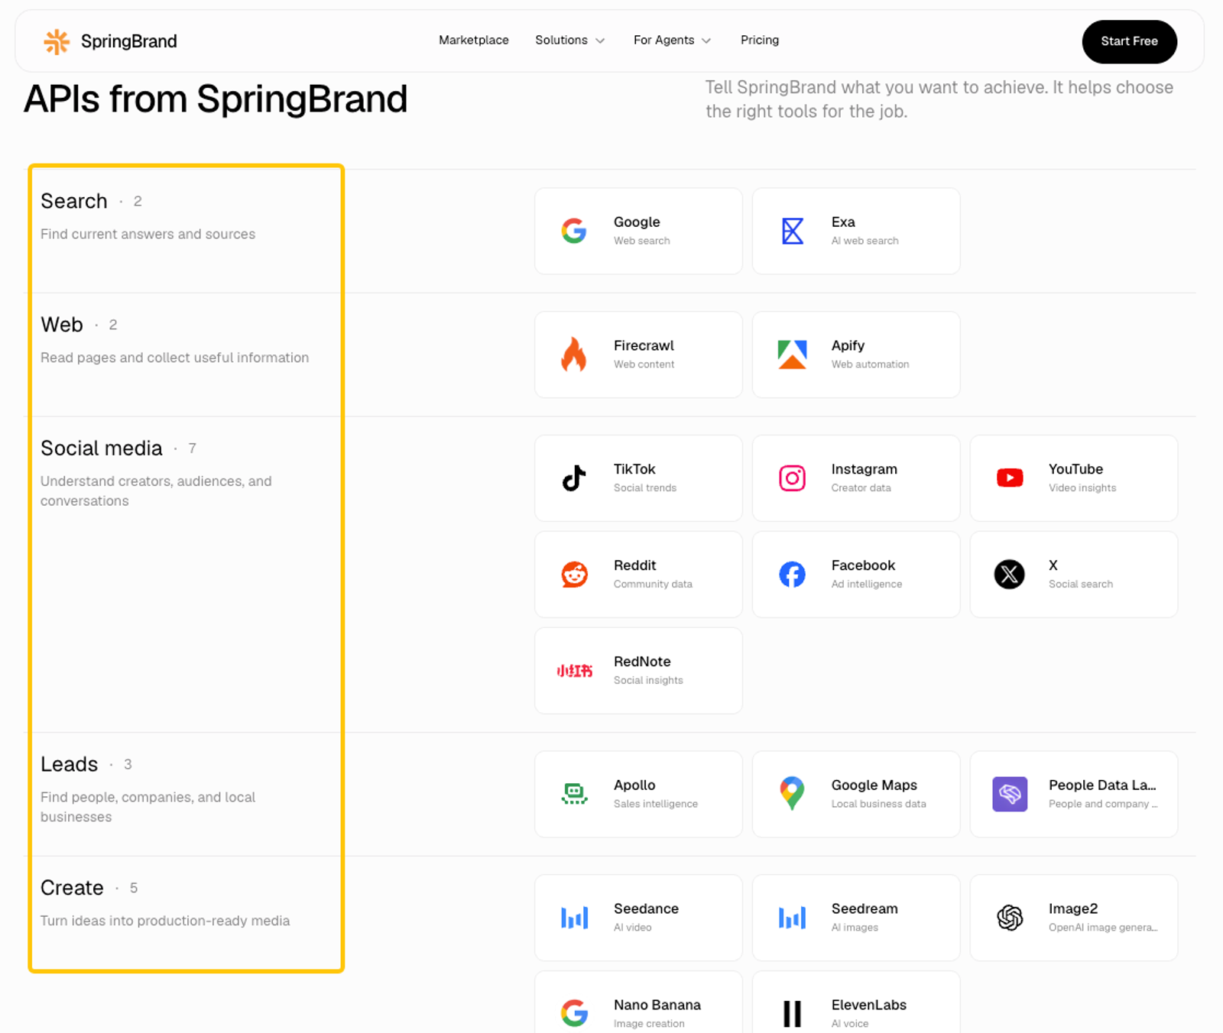
Task: Click the 'Social search' subtitle under X
Action: [x=1081, y=584]
